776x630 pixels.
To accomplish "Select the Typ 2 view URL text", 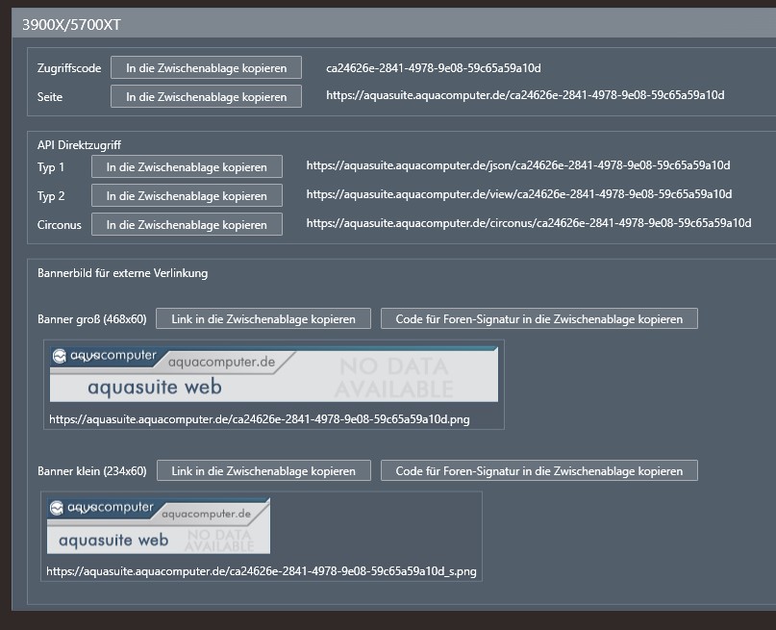I will click(519, 194).
